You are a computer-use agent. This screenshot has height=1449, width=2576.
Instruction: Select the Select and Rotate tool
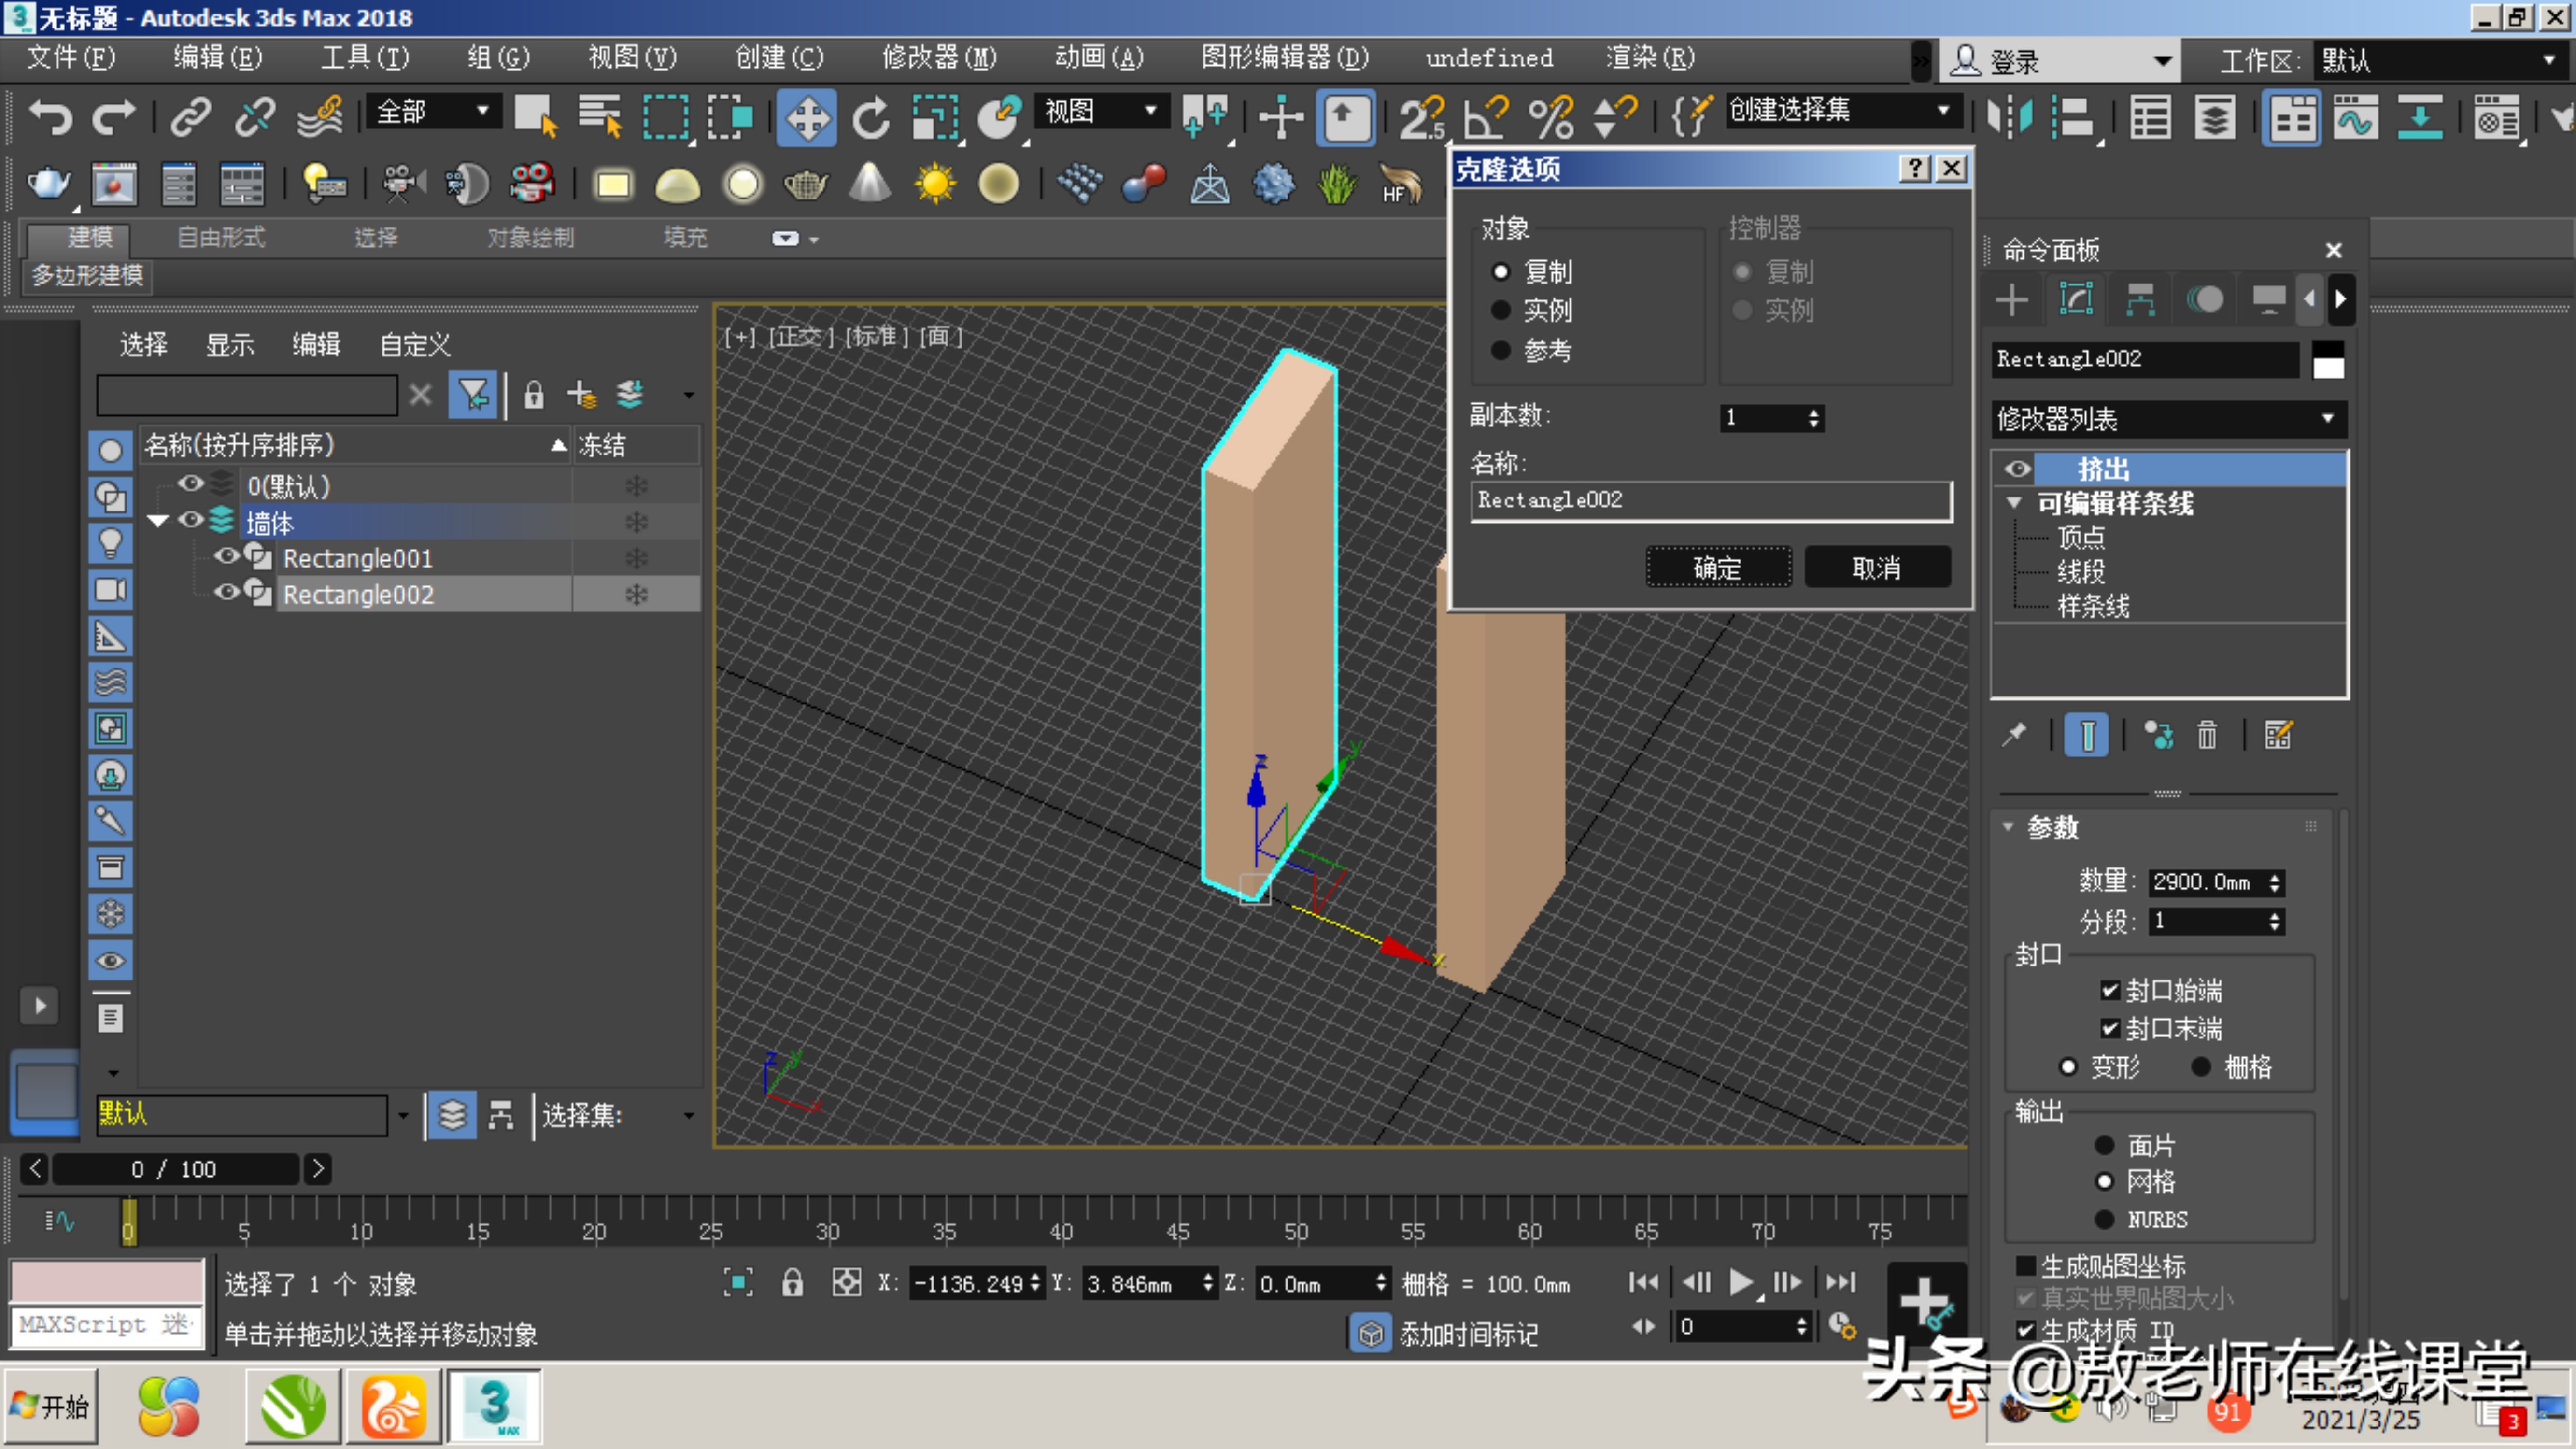coord(869,117)
